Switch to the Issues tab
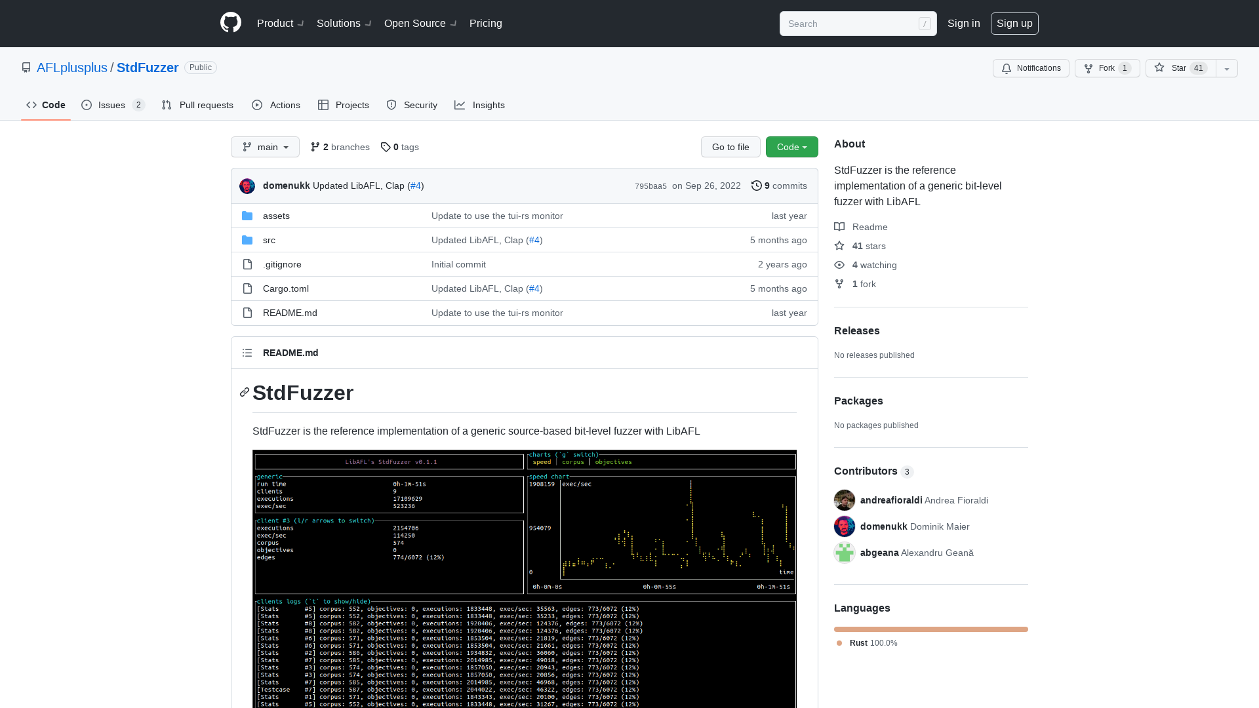1259x708 pixels. tap(113, 105)
